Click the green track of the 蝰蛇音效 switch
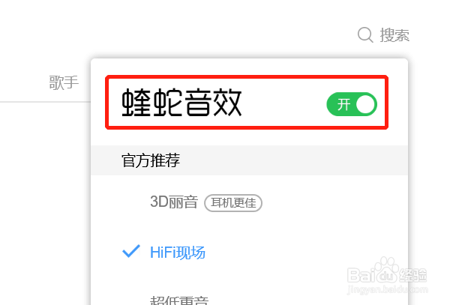 (352, 104)
